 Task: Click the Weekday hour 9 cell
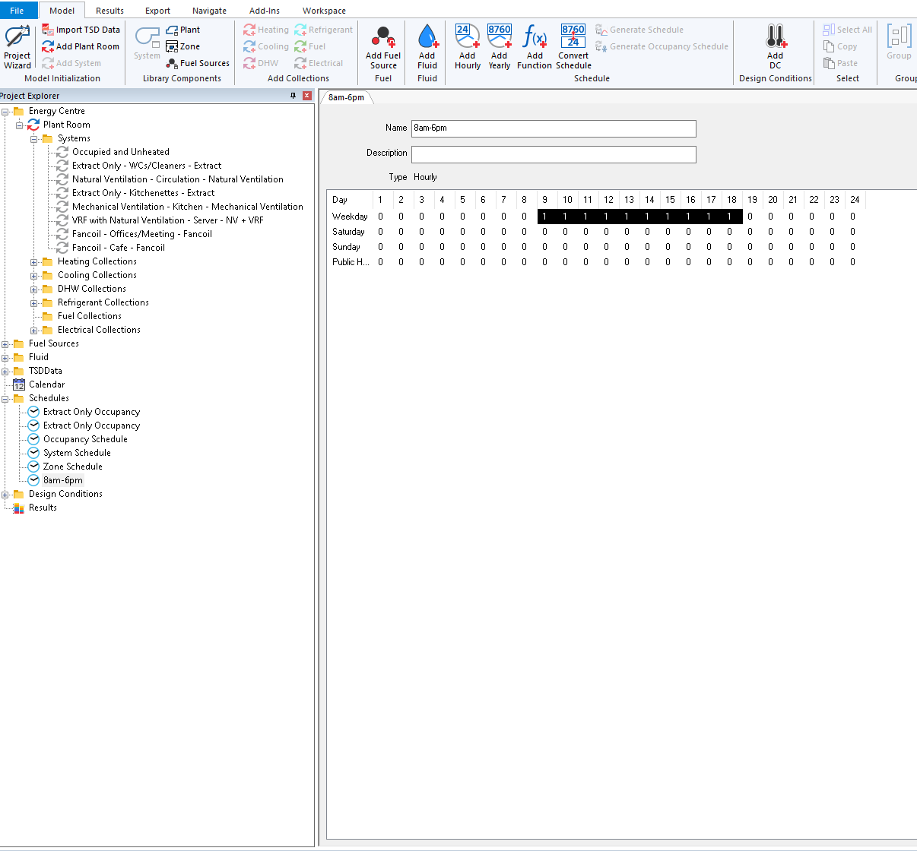pyautogui.click(x=545, y=217)
